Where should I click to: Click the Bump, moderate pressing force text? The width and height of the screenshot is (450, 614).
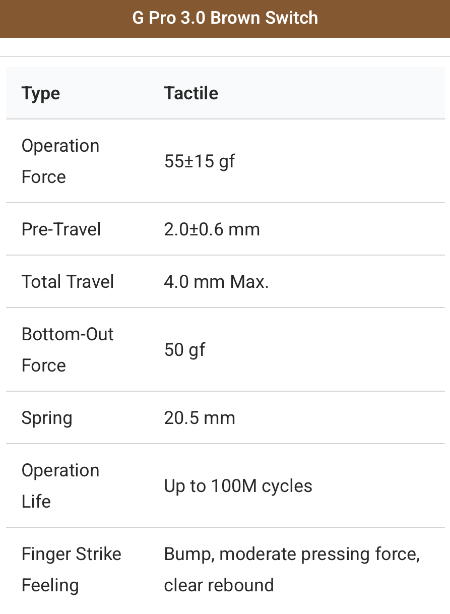point(292,554)
